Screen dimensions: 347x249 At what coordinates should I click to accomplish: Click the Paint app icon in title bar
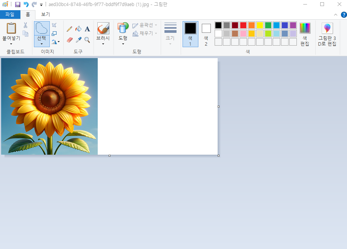click(x=5, y=4)
